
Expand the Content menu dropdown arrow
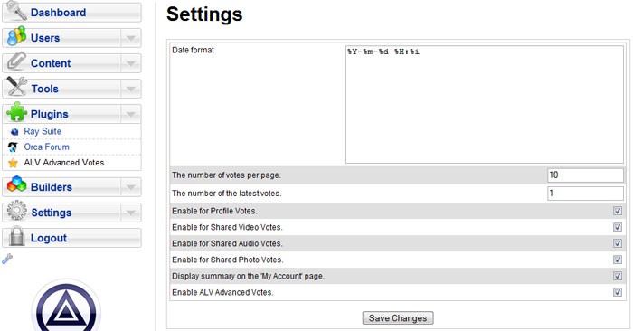(x=130, y=63)
